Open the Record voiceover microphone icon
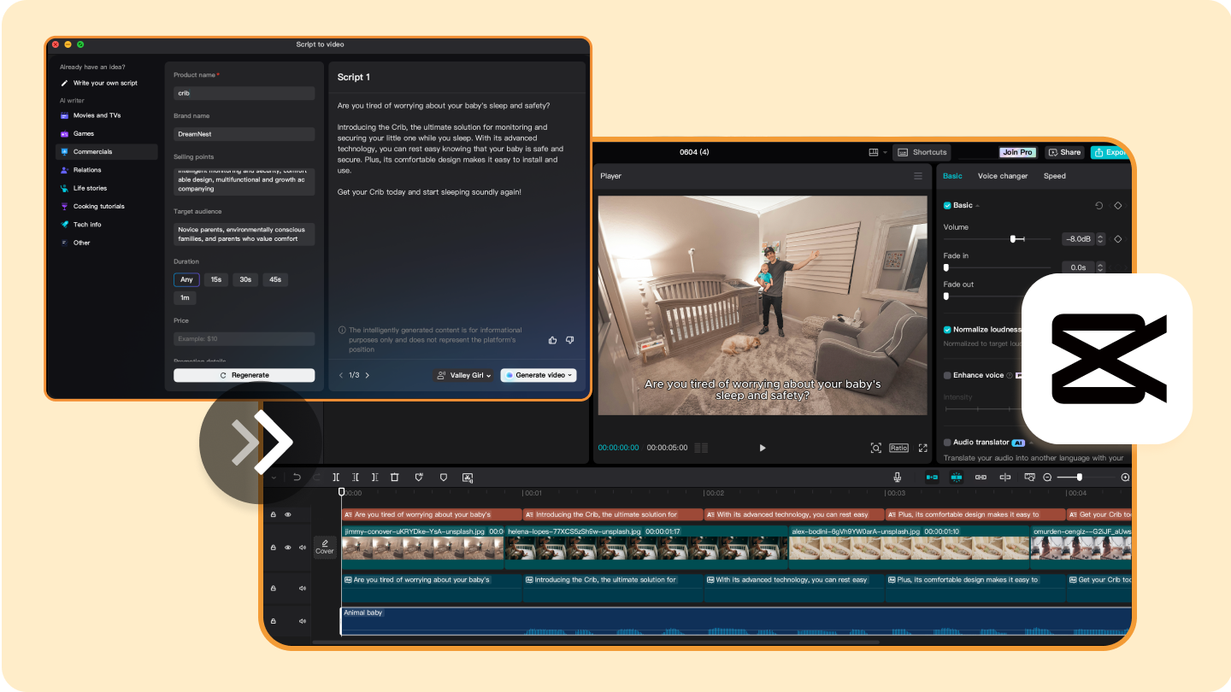 pos(898,478)
